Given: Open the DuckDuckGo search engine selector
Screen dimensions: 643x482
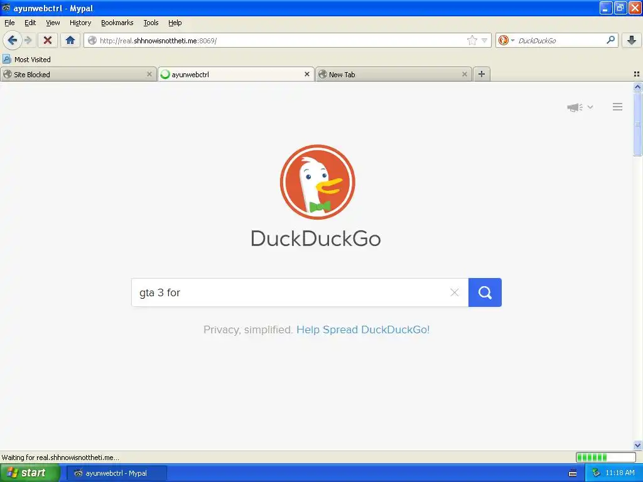Looking at the screenshot, I should point(506,40).
